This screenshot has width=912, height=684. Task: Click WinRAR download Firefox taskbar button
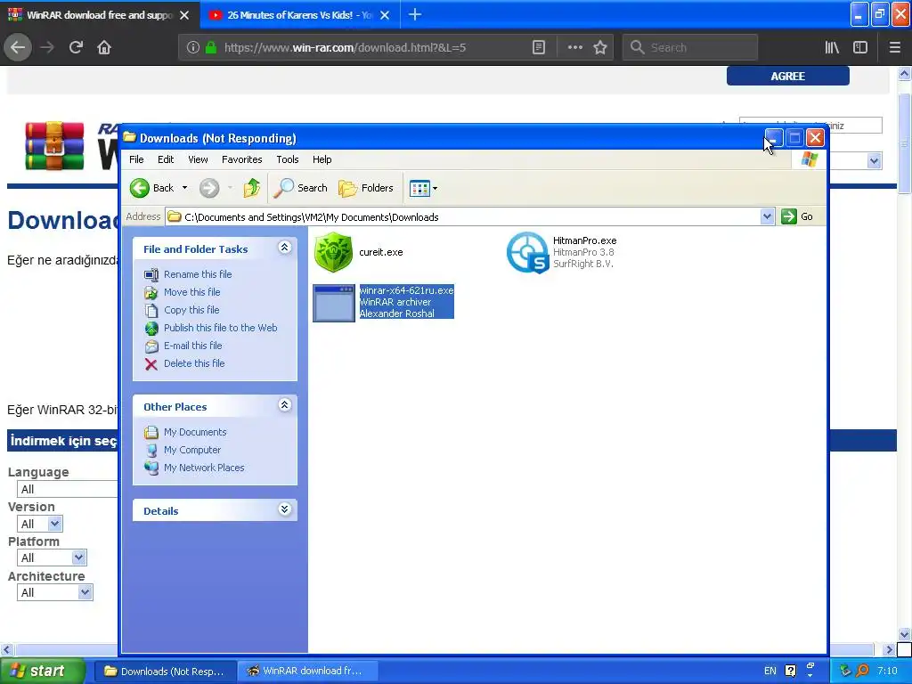coord(306,672)
